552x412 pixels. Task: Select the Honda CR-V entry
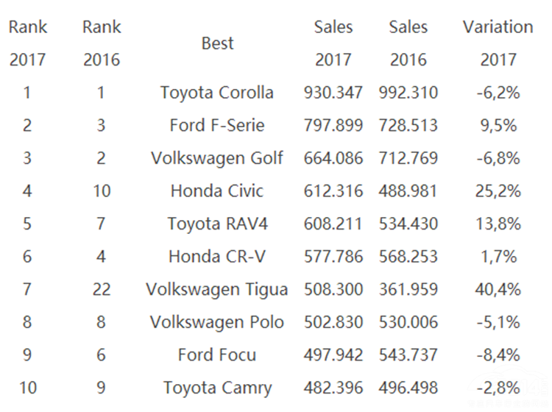tap(216, 257)
